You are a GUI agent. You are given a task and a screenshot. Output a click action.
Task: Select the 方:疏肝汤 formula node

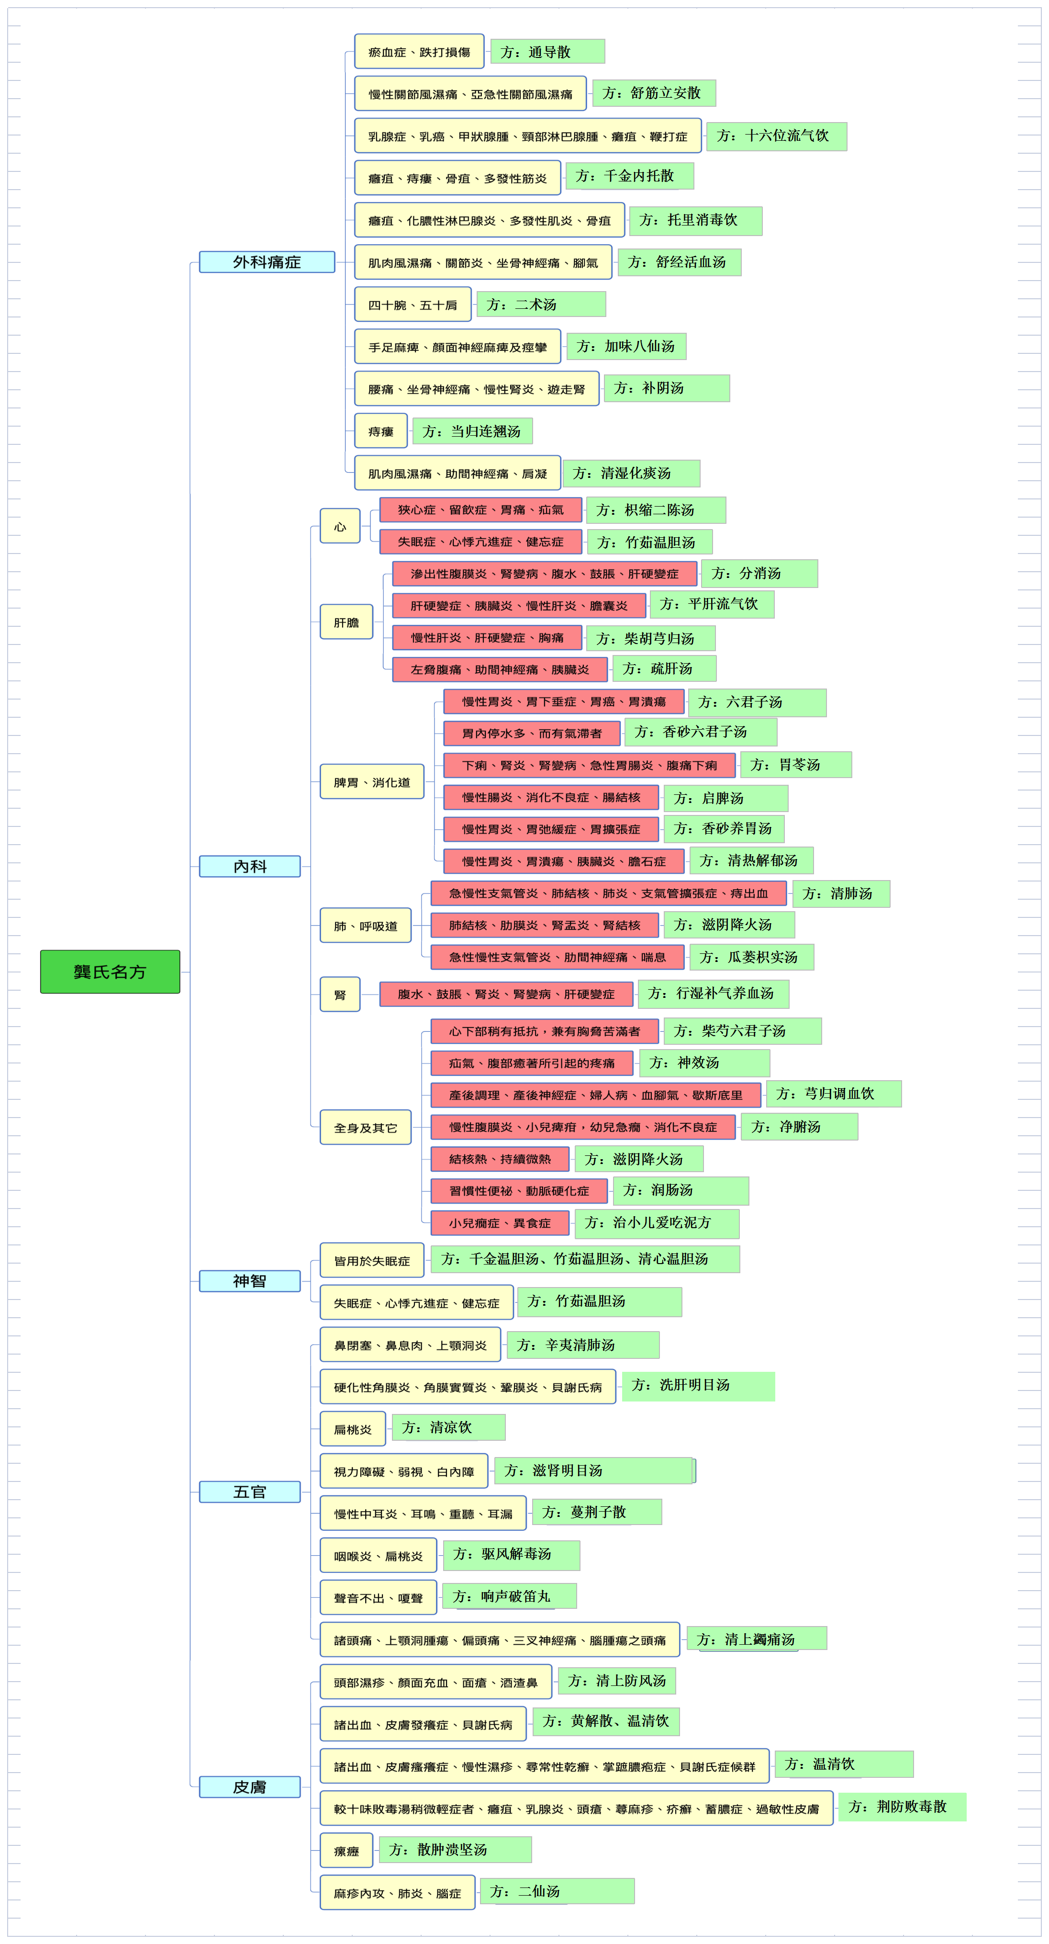tap(664, 668)
